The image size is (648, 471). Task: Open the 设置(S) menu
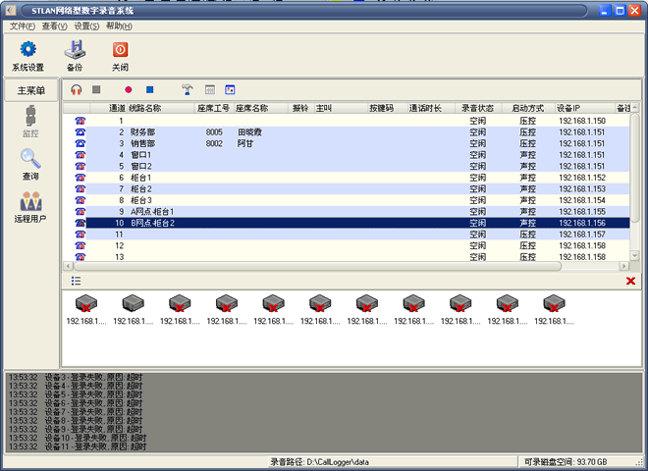click(86, 26)
